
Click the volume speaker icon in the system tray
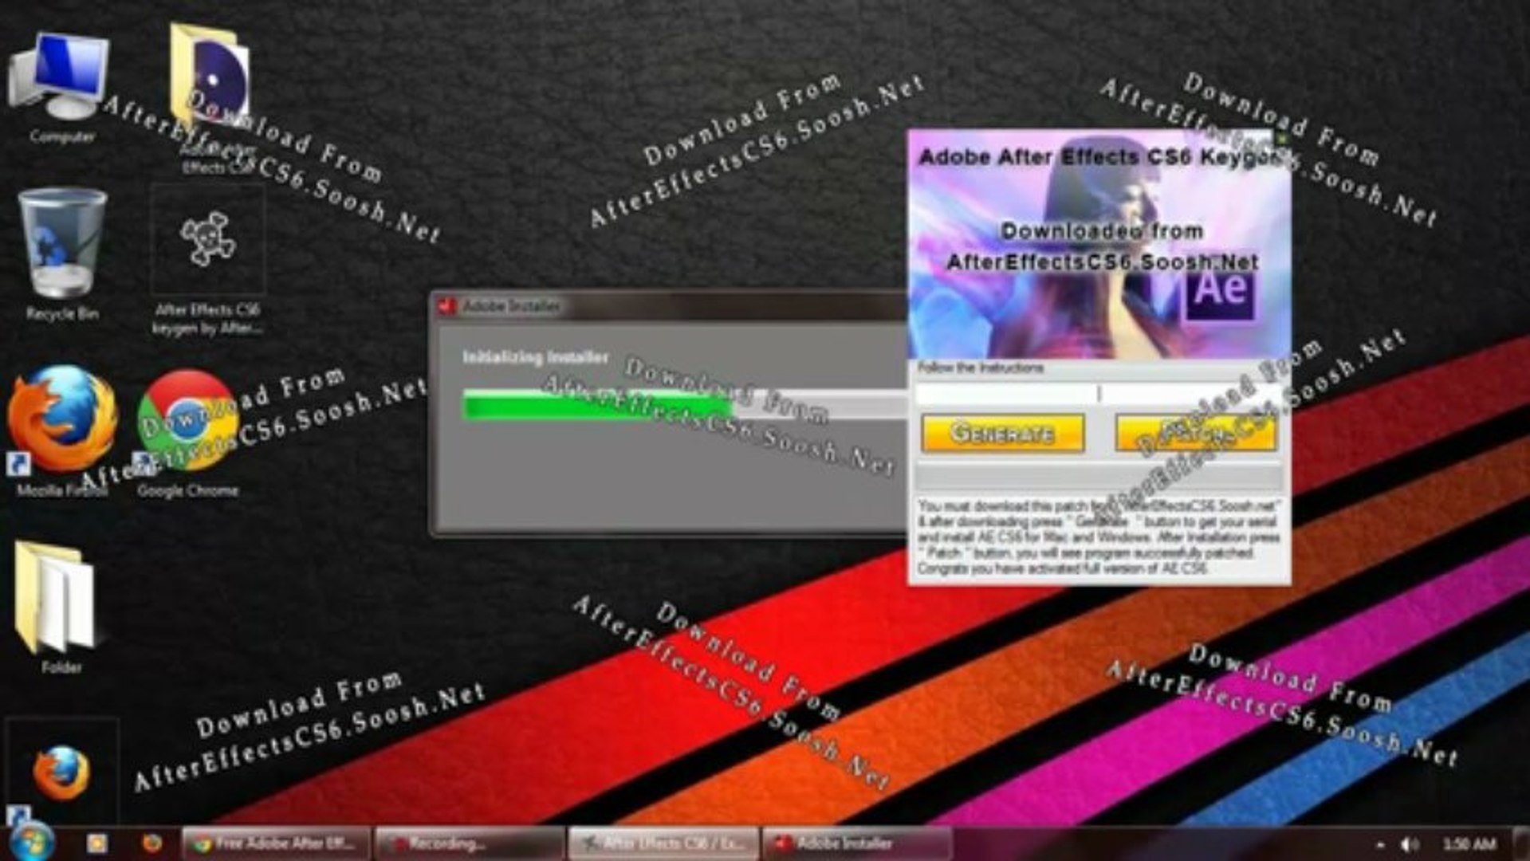coord(1410,843)
